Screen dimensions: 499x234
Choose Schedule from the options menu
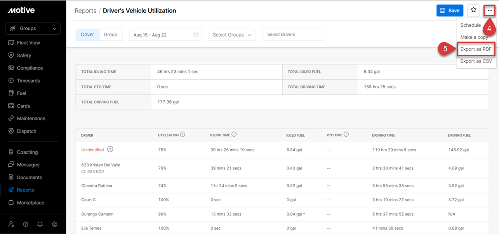pos(471,25)
